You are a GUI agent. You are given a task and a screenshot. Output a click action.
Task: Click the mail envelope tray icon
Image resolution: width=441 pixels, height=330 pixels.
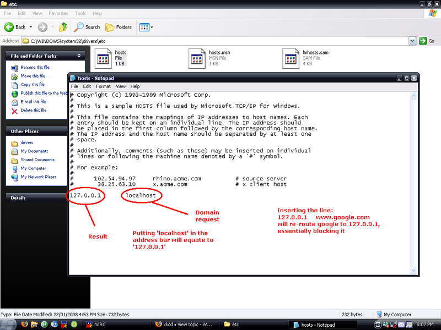(401, 324)
